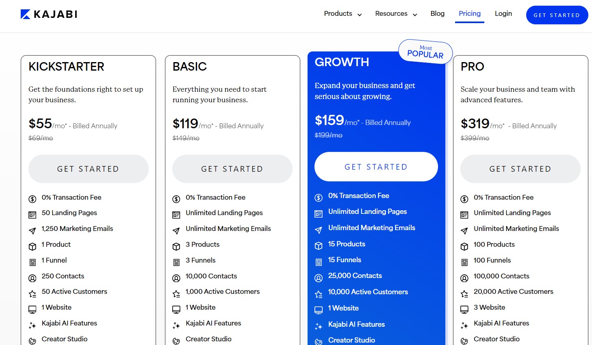
Task: Click Creator Studio text in Pro plan
Action: tap(497, 339)
